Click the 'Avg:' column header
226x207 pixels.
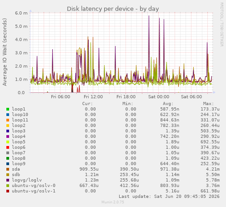tap(168, 104)
